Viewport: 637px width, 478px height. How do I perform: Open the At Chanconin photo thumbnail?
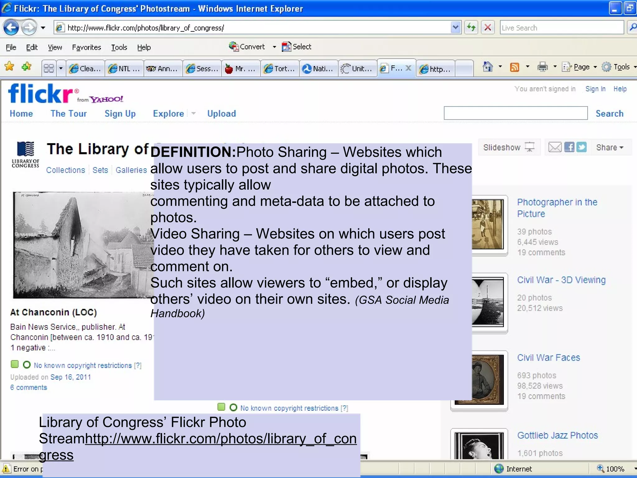tap(83, 245)
